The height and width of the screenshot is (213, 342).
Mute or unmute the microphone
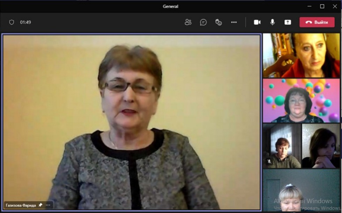click(x=272, y=22)
